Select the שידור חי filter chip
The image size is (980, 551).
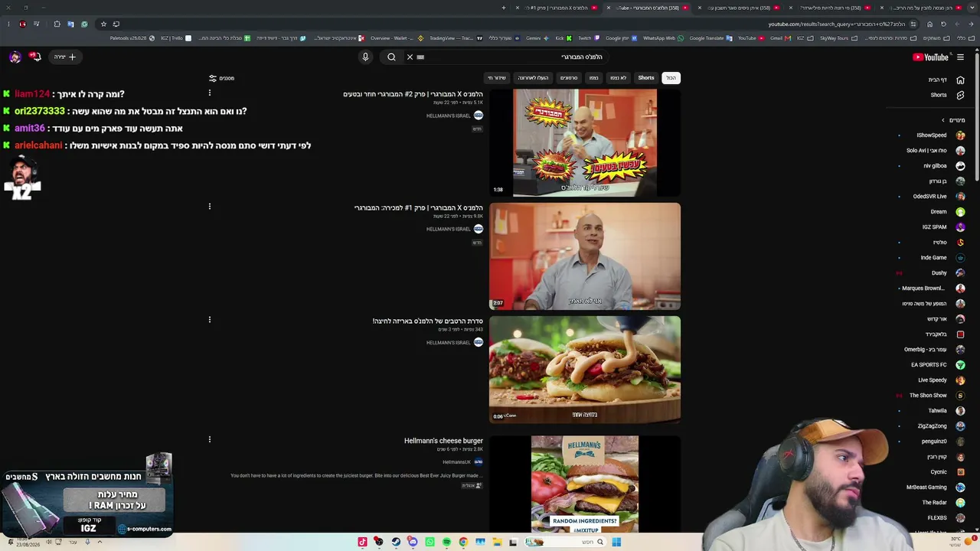pos(497,78)
